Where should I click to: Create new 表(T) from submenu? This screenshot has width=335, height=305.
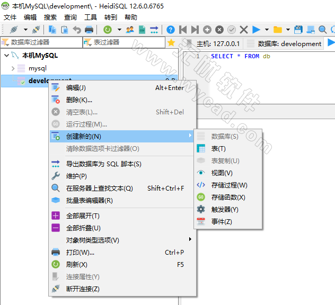(x=228, y=149)
